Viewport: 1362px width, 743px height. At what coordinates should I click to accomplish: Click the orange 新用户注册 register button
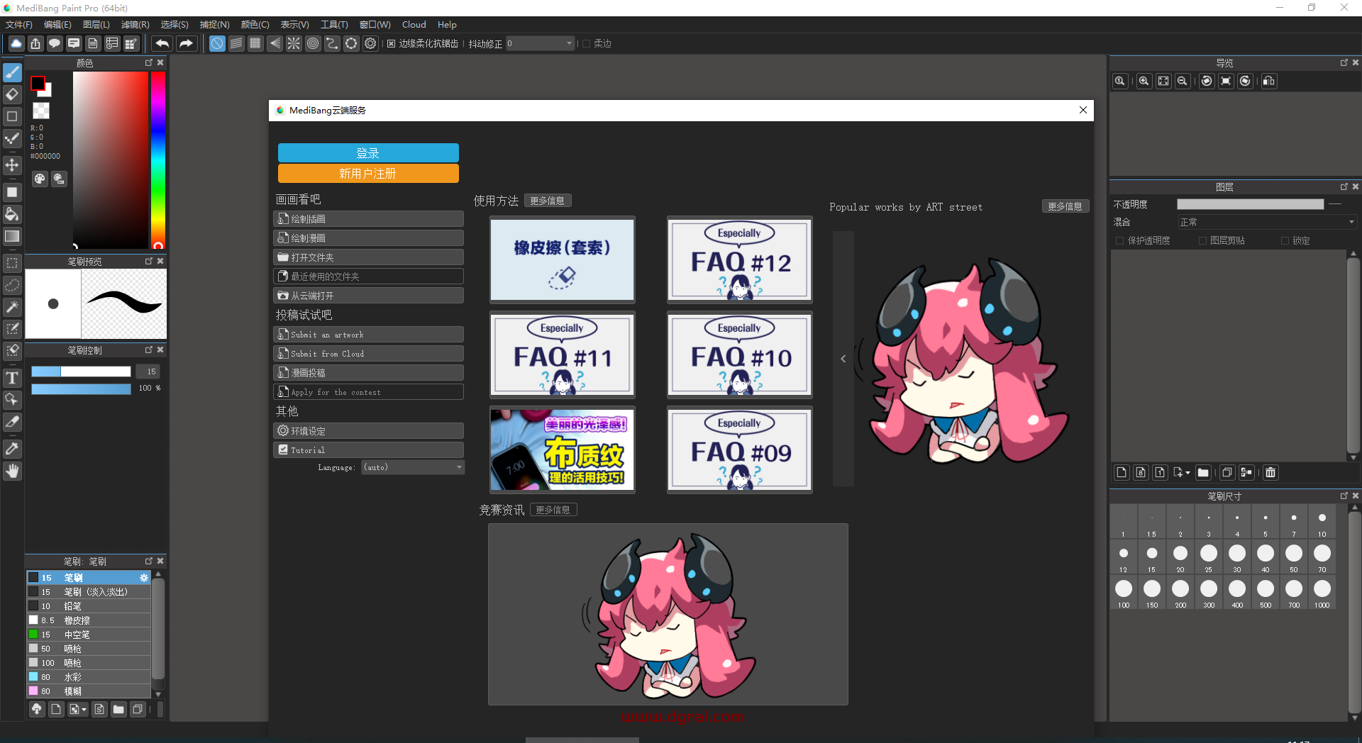(368, 174)
